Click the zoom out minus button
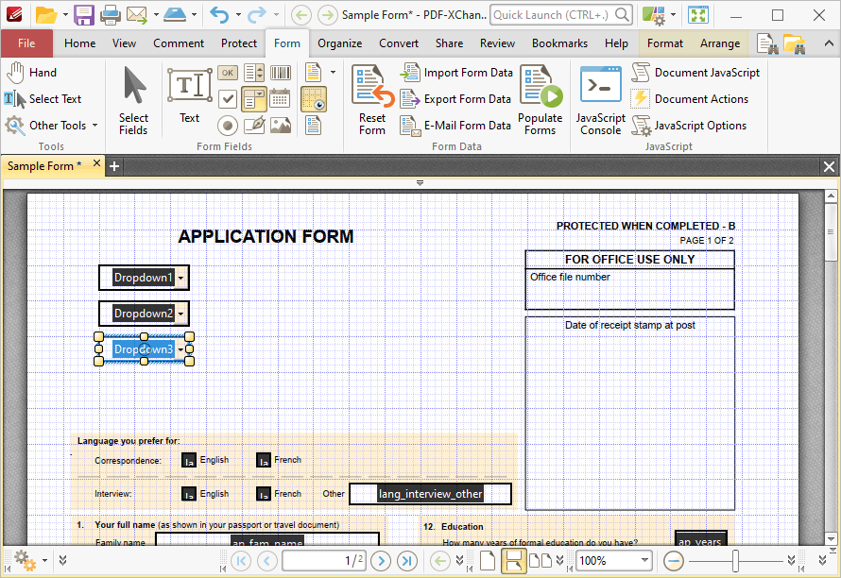Viewport: 841px width, 578px height. (673, 561)
